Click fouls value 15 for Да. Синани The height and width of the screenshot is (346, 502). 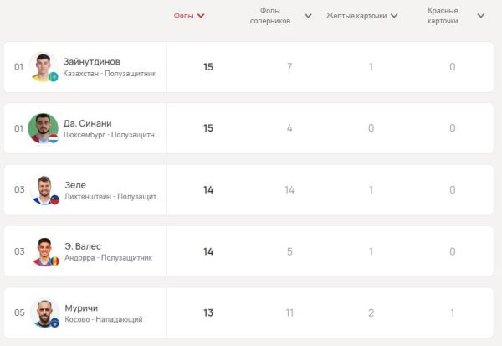208,128
